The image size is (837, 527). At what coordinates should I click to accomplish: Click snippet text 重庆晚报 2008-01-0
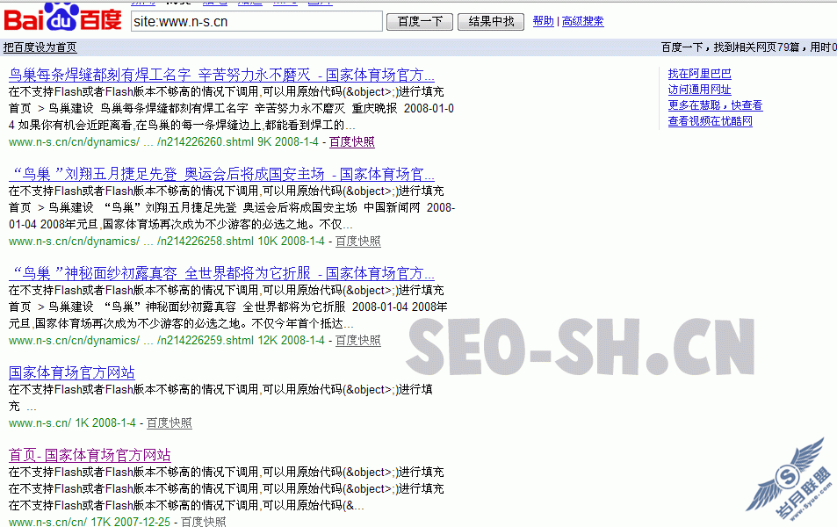tap(402, 108)
